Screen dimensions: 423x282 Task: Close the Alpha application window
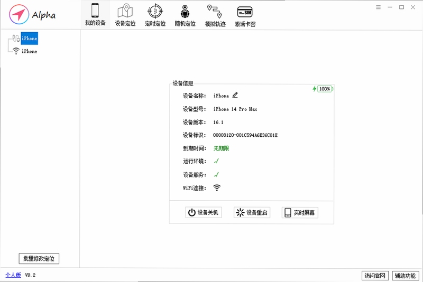(x=413, y=7)
